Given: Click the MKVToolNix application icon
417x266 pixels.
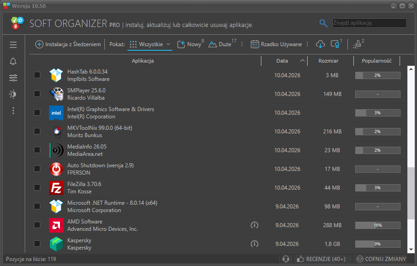Looking at the screenshot, I should point(56,132).
